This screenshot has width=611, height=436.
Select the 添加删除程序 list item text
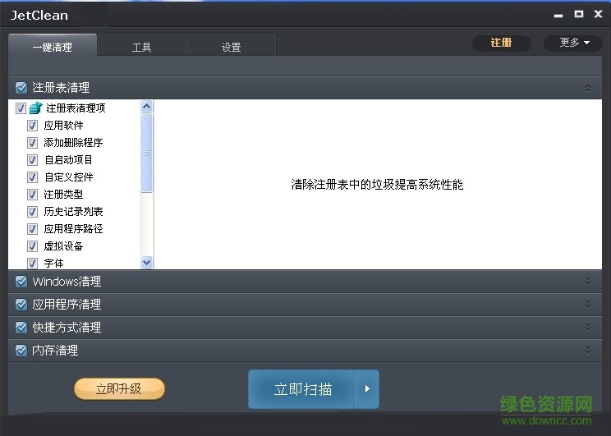[73, 143]
